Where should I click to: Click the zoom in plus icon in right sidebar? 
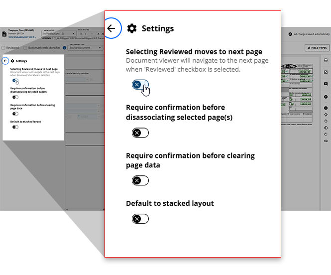tap(326, 97)
